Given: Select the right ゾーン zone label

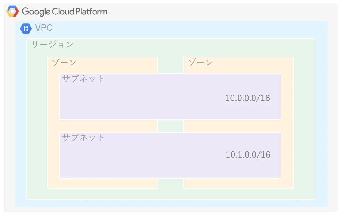Looking at the screenshot, I should [201, 62].
